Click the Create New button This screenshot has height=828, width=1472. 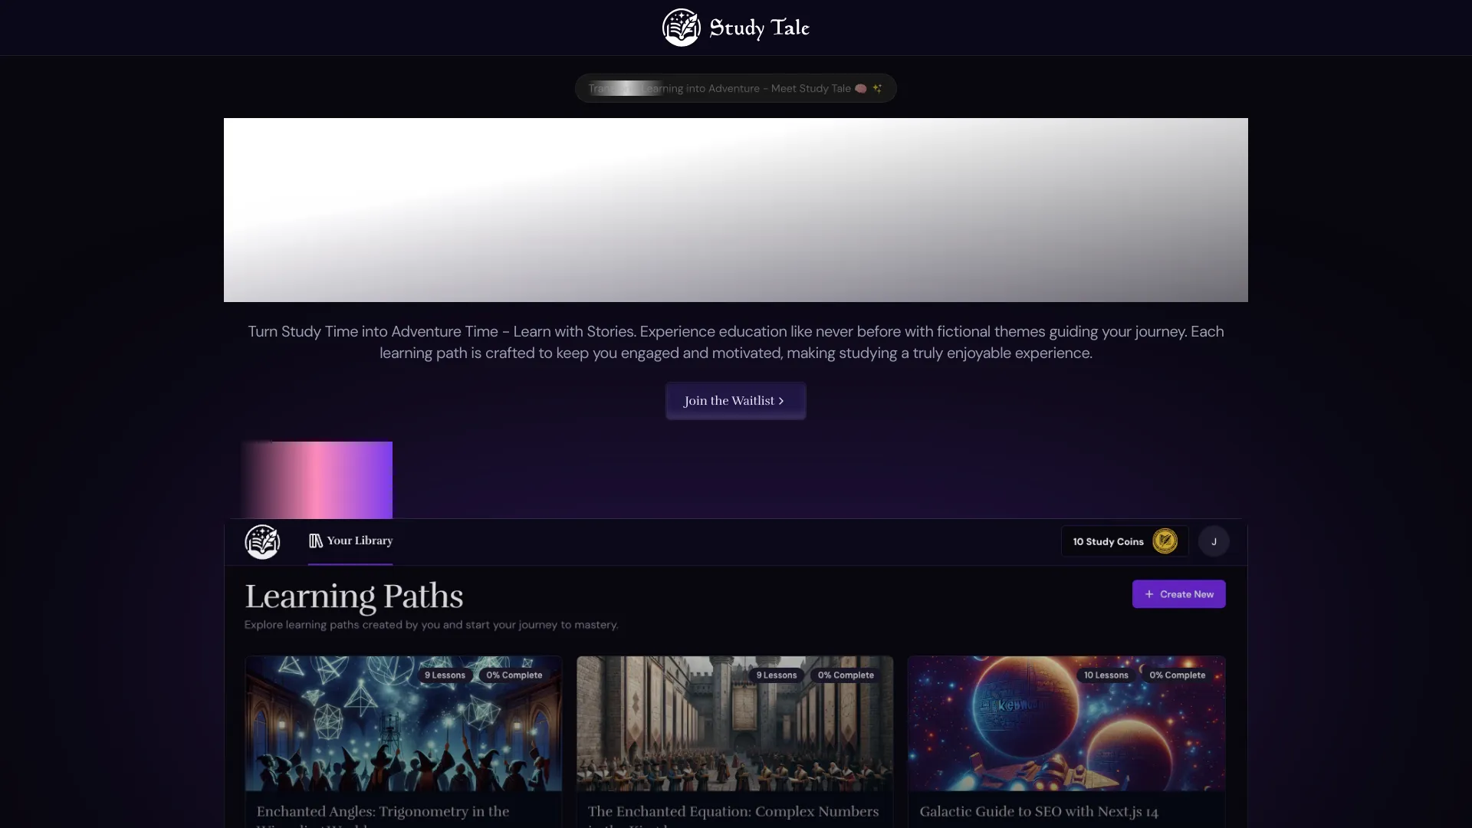[1178, 594]
